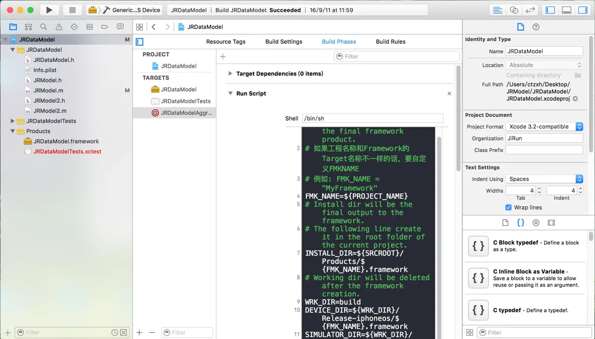Run the build with the Play button
595x339 pixels.
49,10
